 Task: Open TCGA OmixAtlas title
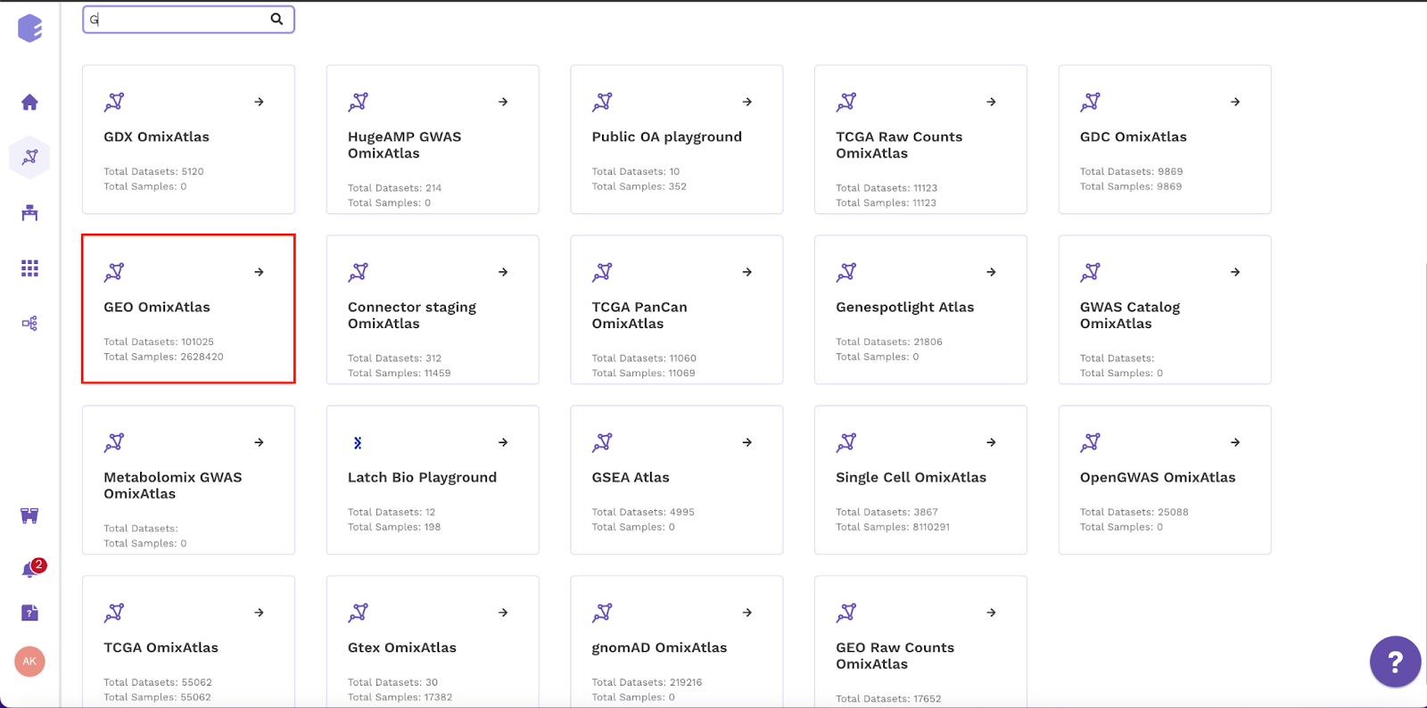click(161, 647)
